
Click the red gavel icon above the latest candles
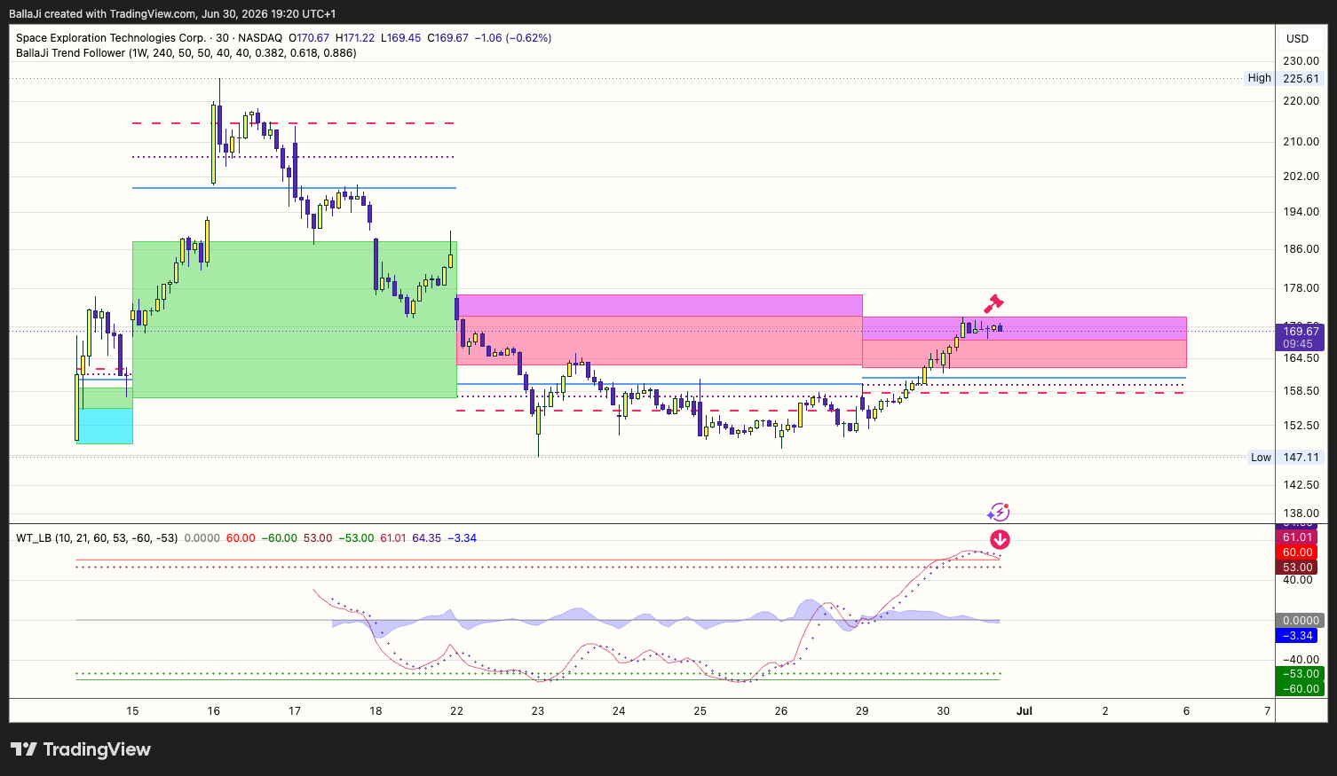point(993,303)
